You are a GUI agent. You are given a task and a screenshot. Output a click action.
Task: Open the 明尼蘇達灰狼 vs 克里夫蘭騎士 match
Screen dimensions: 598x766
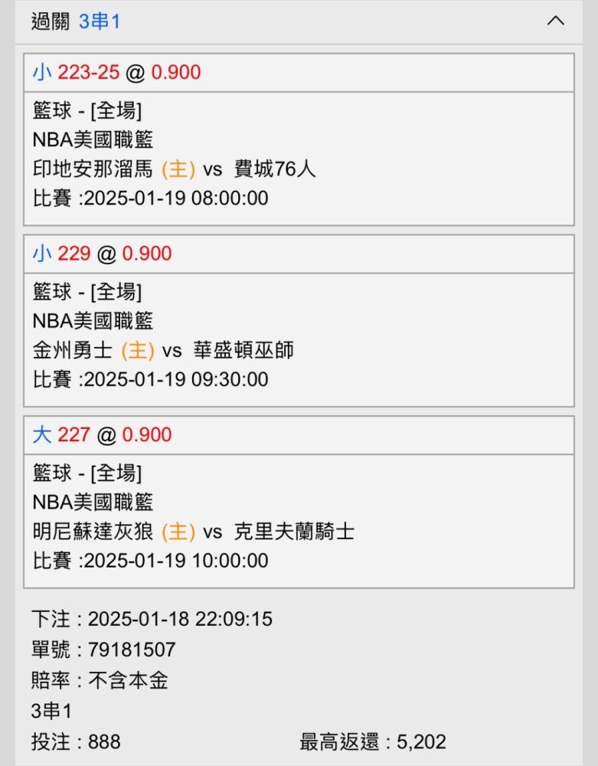[194, 532]
